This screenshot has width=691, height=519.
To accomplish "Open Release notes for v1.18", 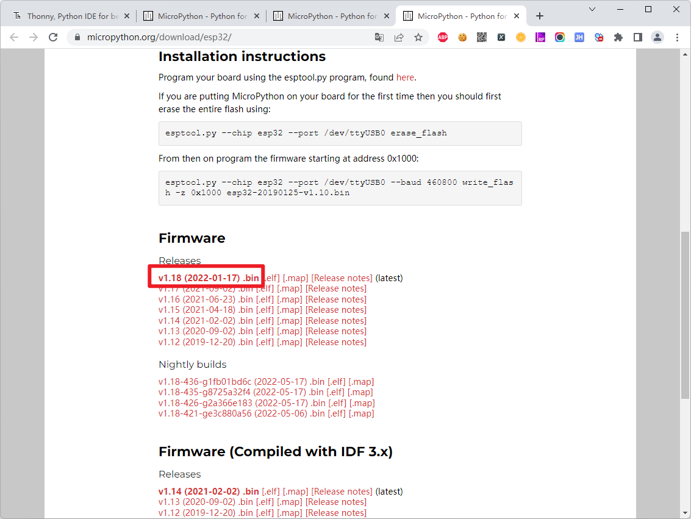I will 342,278.
